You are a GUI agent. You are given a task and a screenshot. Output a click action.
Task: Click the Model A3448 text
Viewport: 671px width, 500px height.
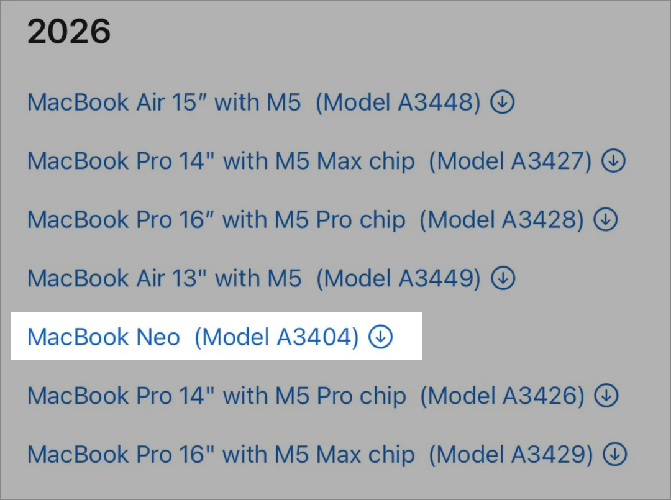pyautogui.click(x=398, y=102)
